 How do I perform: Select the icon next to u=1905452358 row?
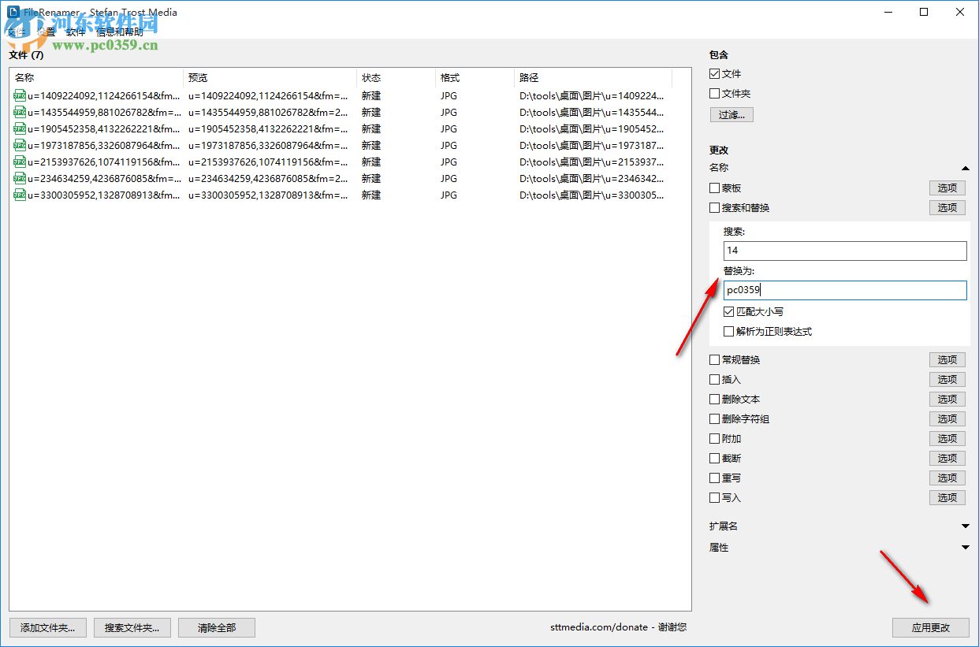click(x=19, y=128)
